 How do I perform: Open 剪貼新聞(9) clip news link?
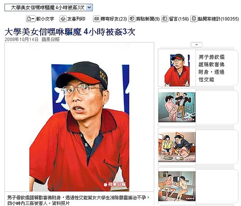148,19
